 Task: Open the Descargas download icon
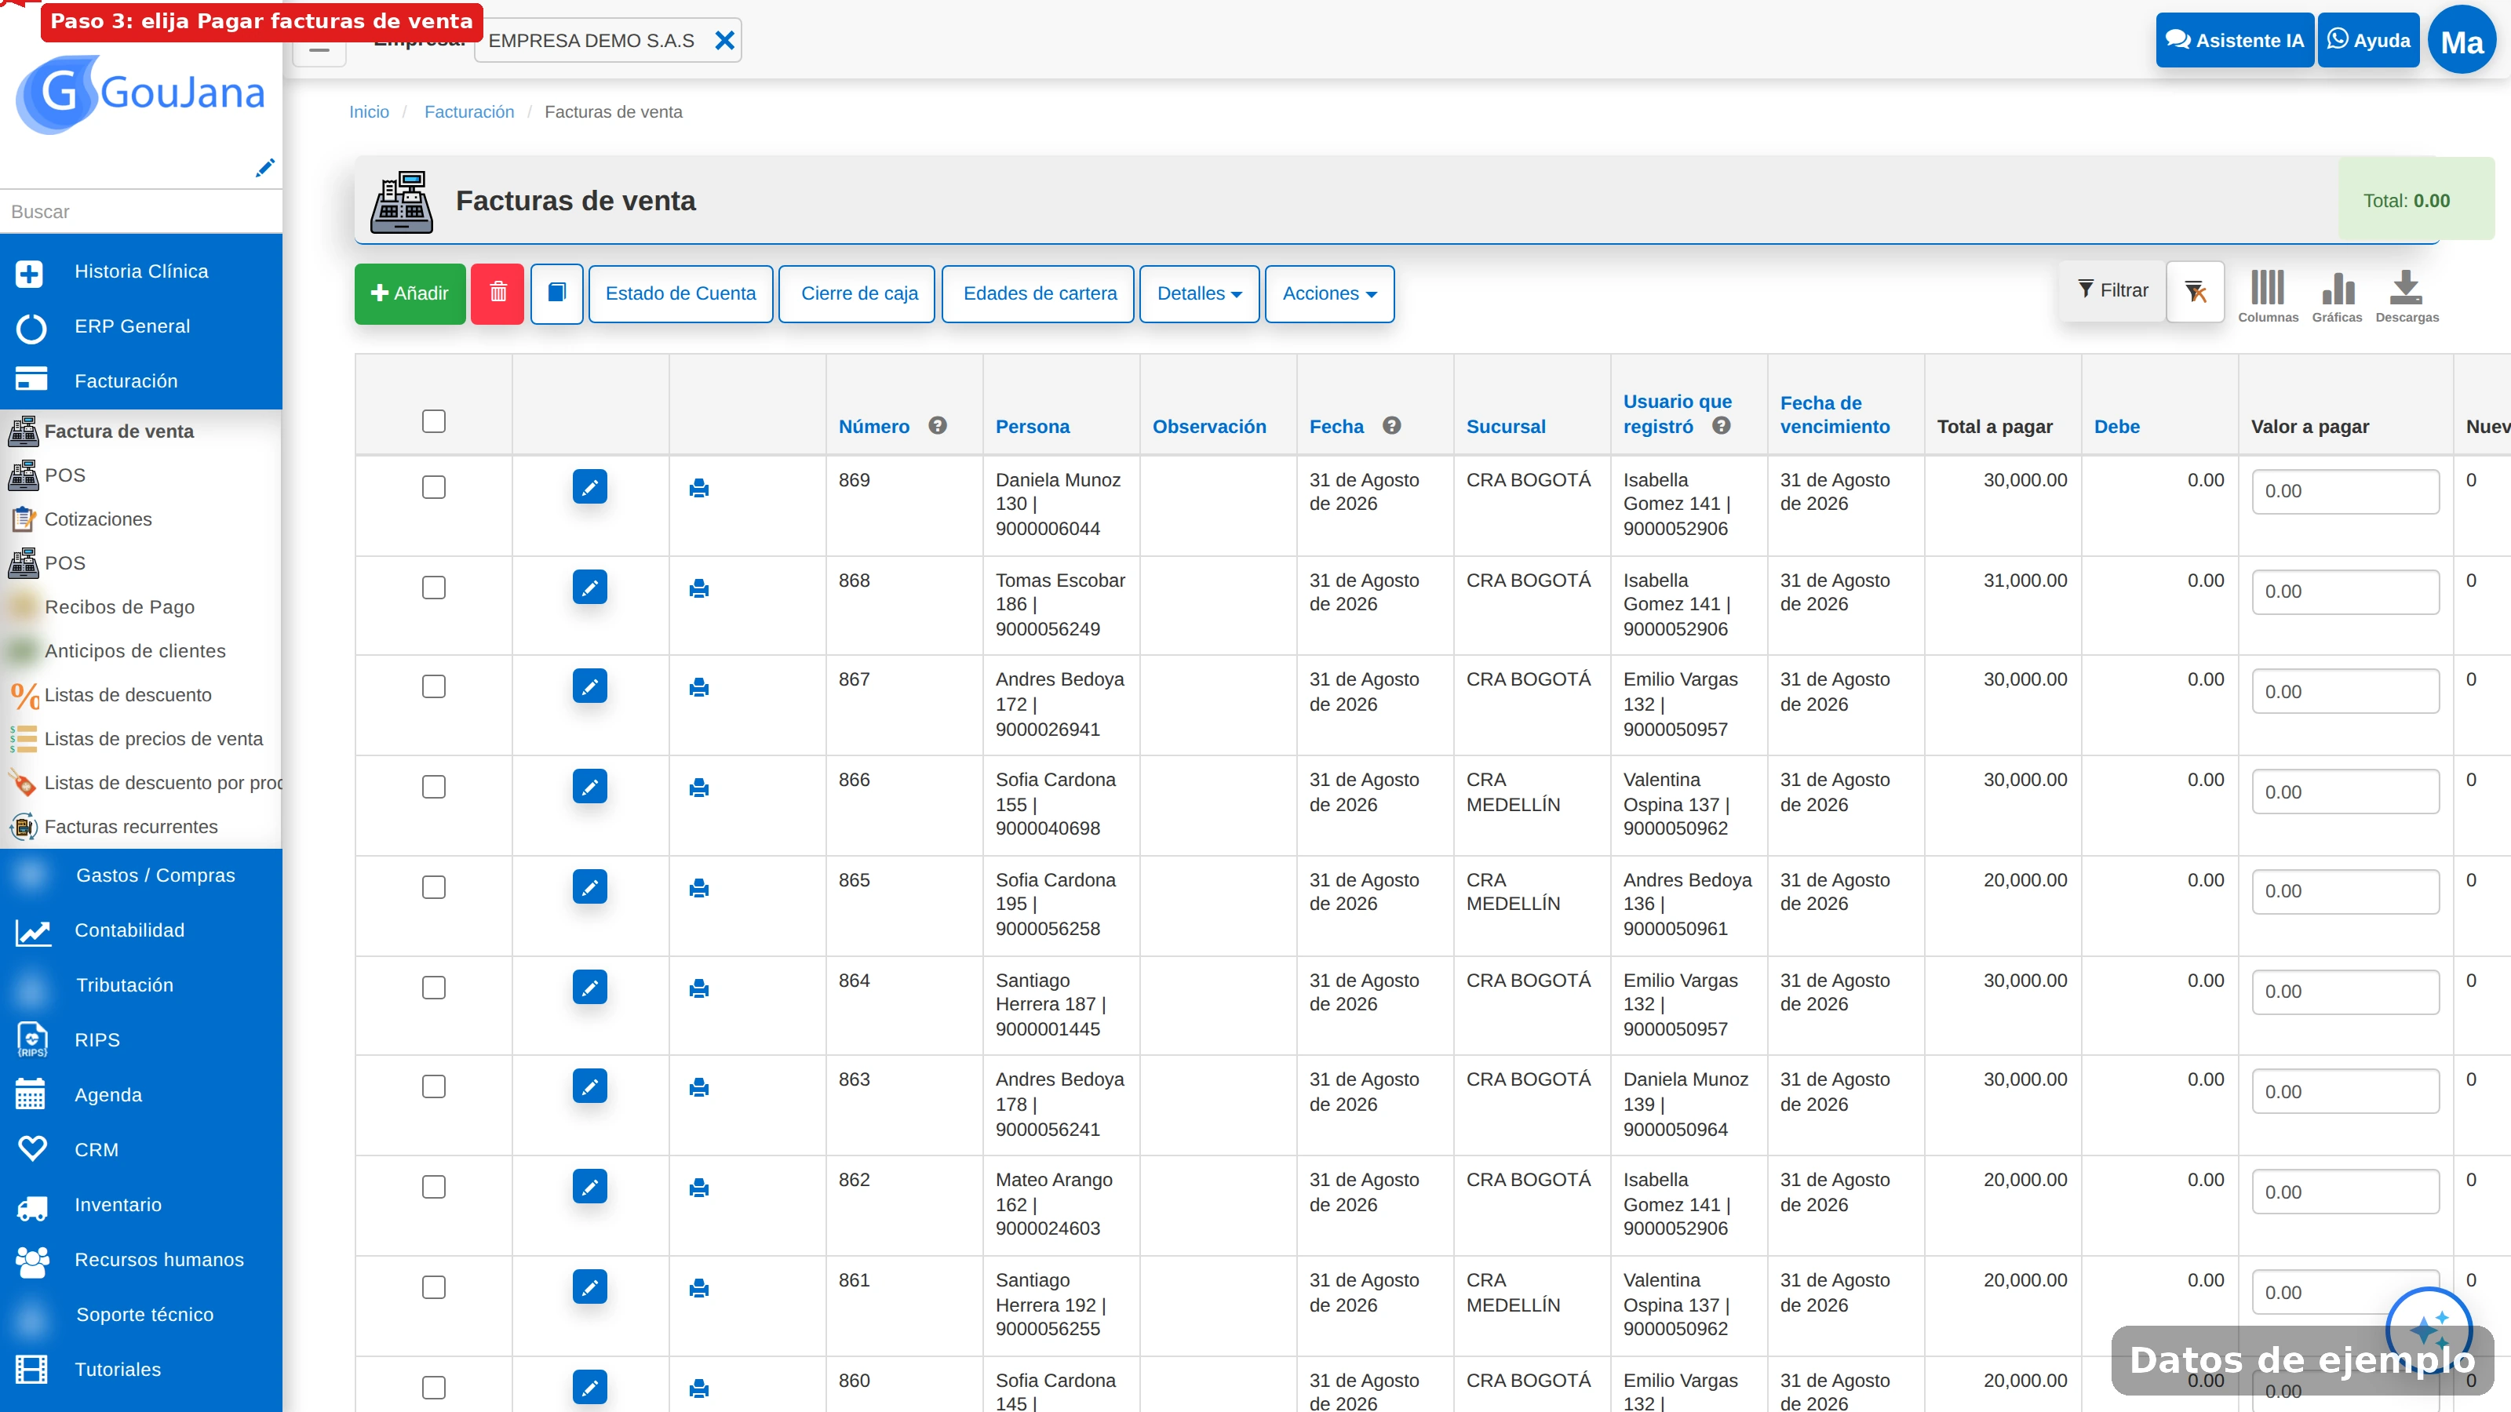click(x=2407, y=297)
